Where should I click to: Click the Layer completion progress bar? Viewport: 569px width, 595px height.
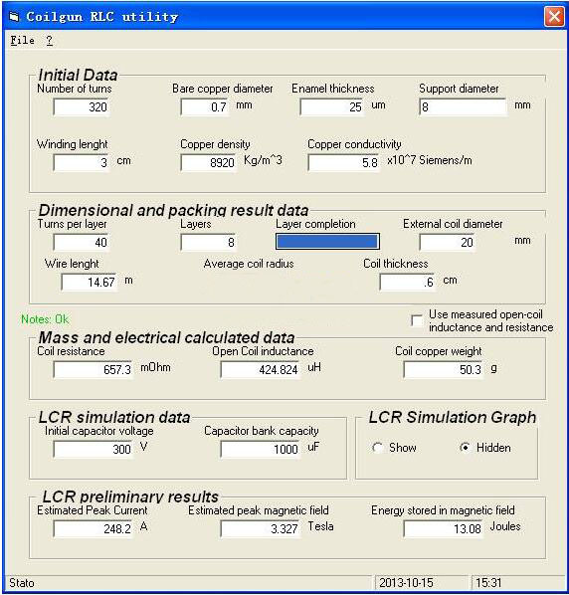(x=327, y=242)
